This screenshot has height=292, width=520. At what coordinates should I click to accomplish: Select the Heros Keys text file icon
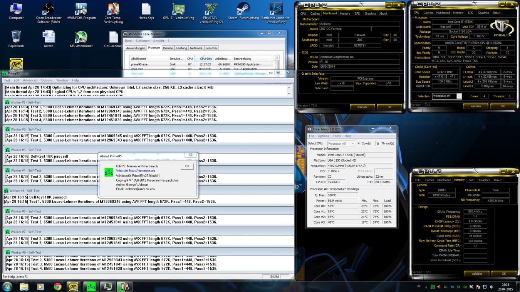click(146, 12)
